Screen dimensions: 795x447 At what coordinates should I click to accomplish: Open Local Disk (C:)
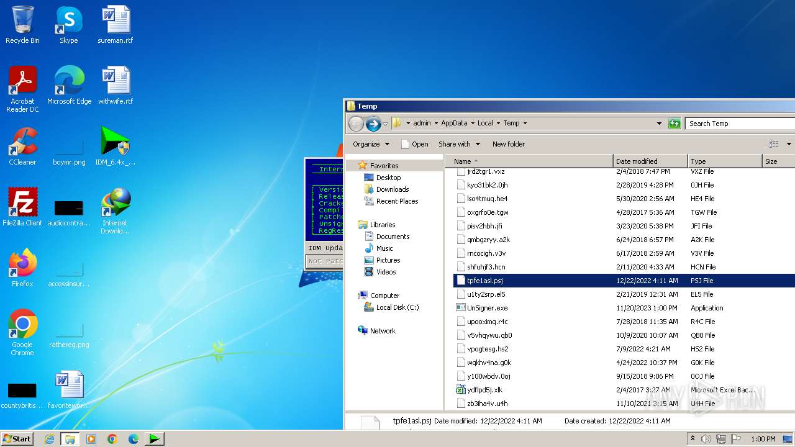[397, 307]
